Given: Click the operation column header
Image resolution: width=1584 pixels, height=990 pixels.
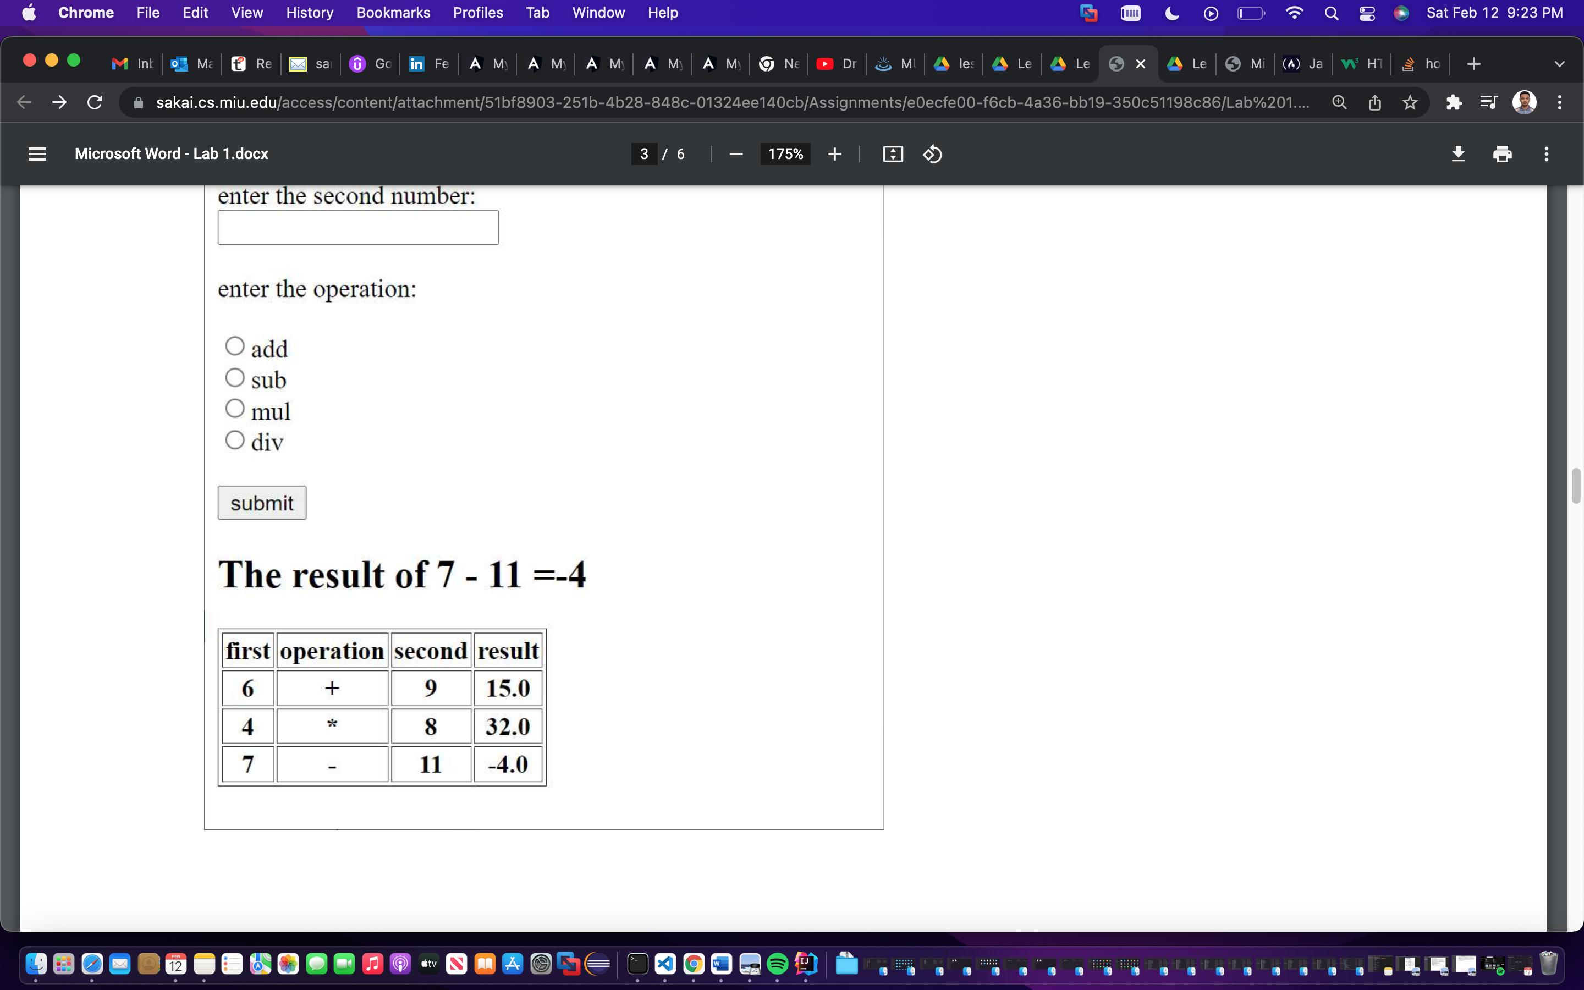Looking at the screenshot, I should pyautogui.click(x=332, y=650).
